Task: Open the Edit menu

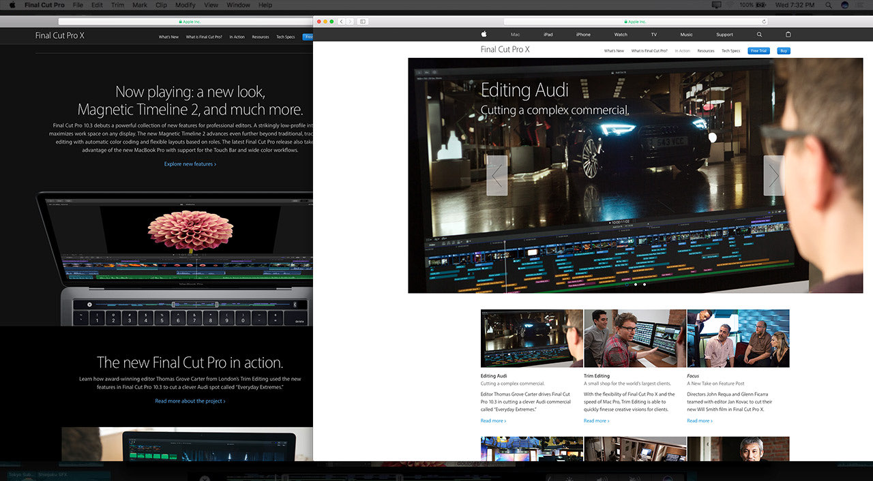Action: tap(98, 5)
